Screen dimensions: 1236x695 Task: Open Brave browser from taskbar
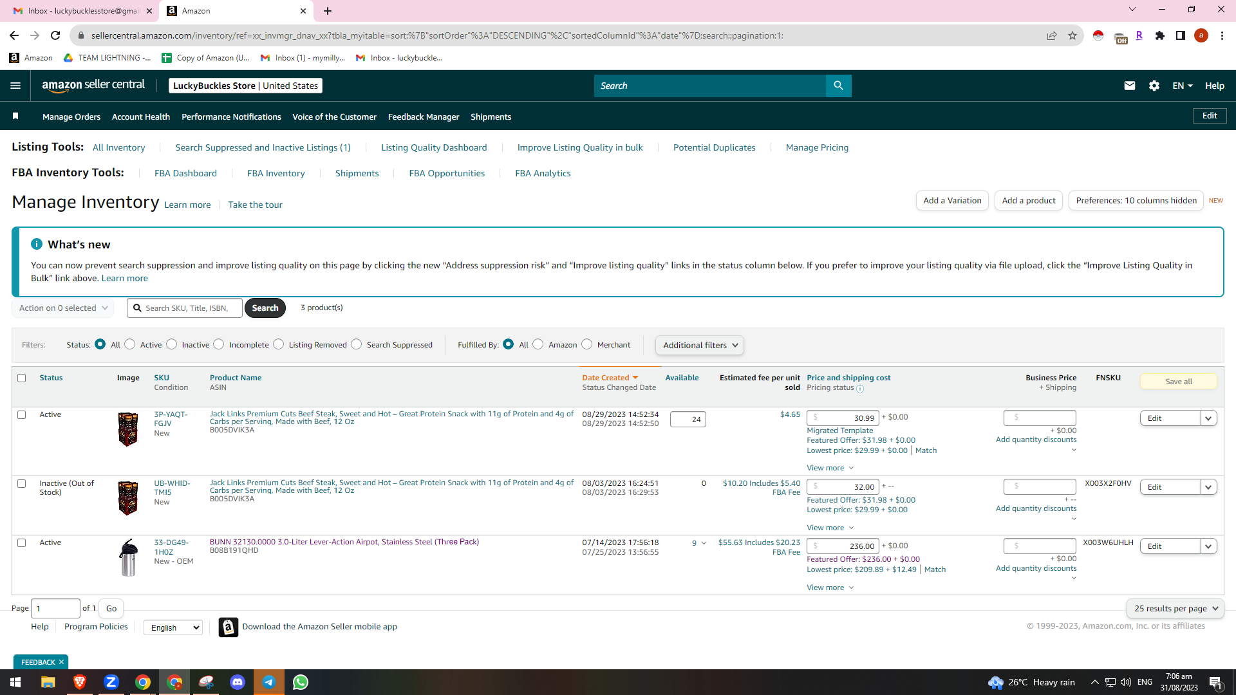pyautogui.click(x=80, y=682)
